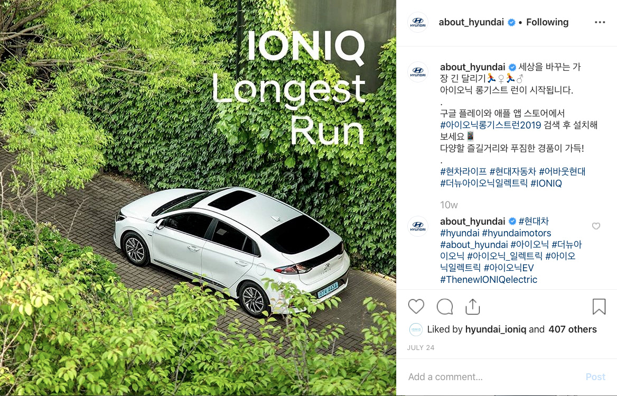Save the post with the bookmark icon
The image size is (617, 396).
pos(599,307)
